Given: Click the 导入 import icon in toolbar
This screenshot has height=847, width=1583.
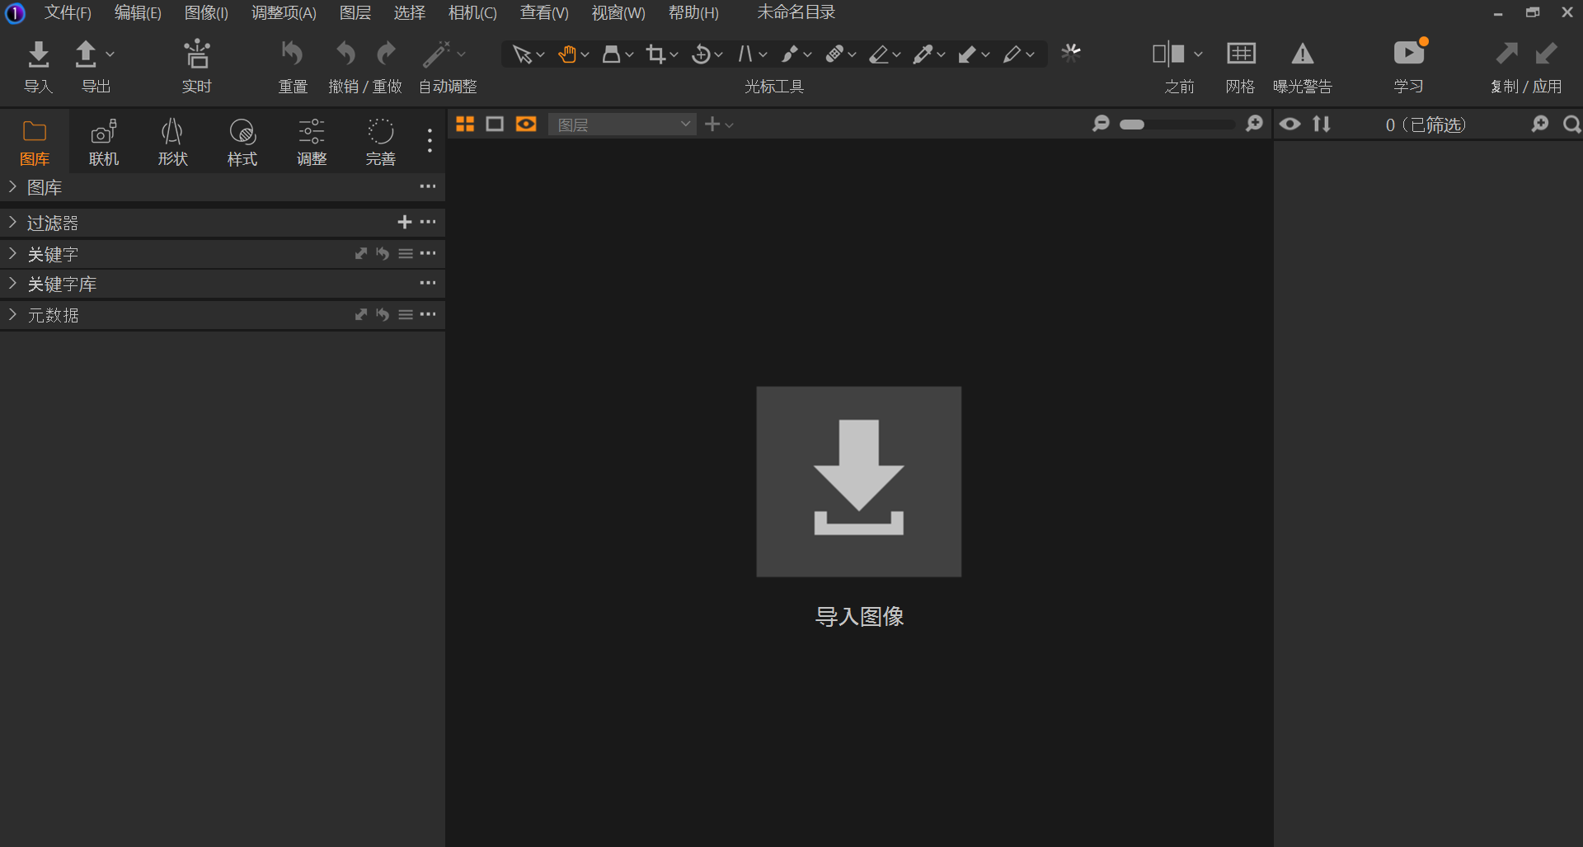Looking at the screenshot, I should 38,54.
